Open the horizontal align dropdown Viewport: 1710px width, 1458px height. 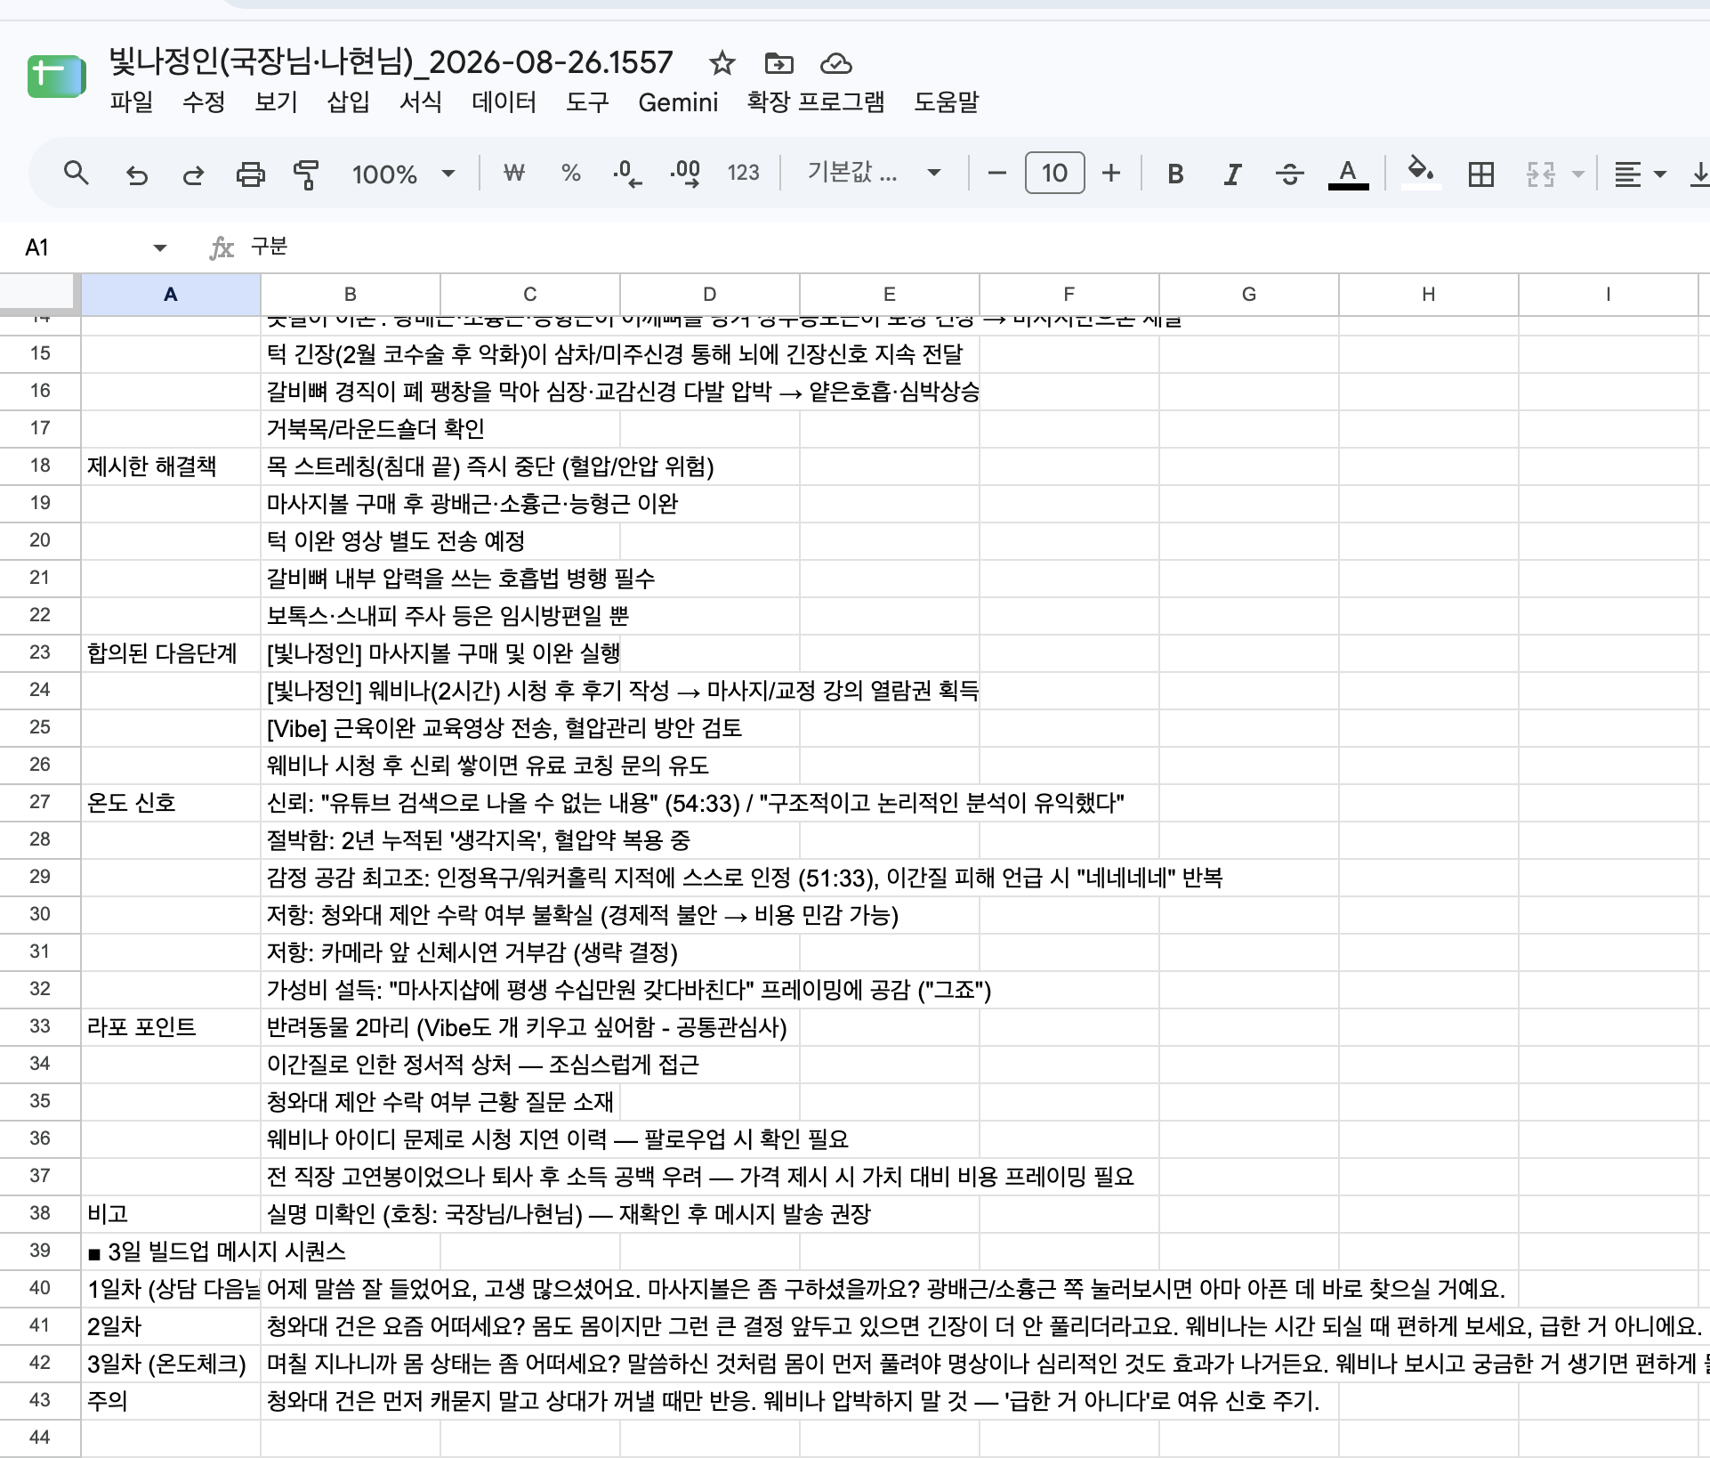pos(1640,174)
